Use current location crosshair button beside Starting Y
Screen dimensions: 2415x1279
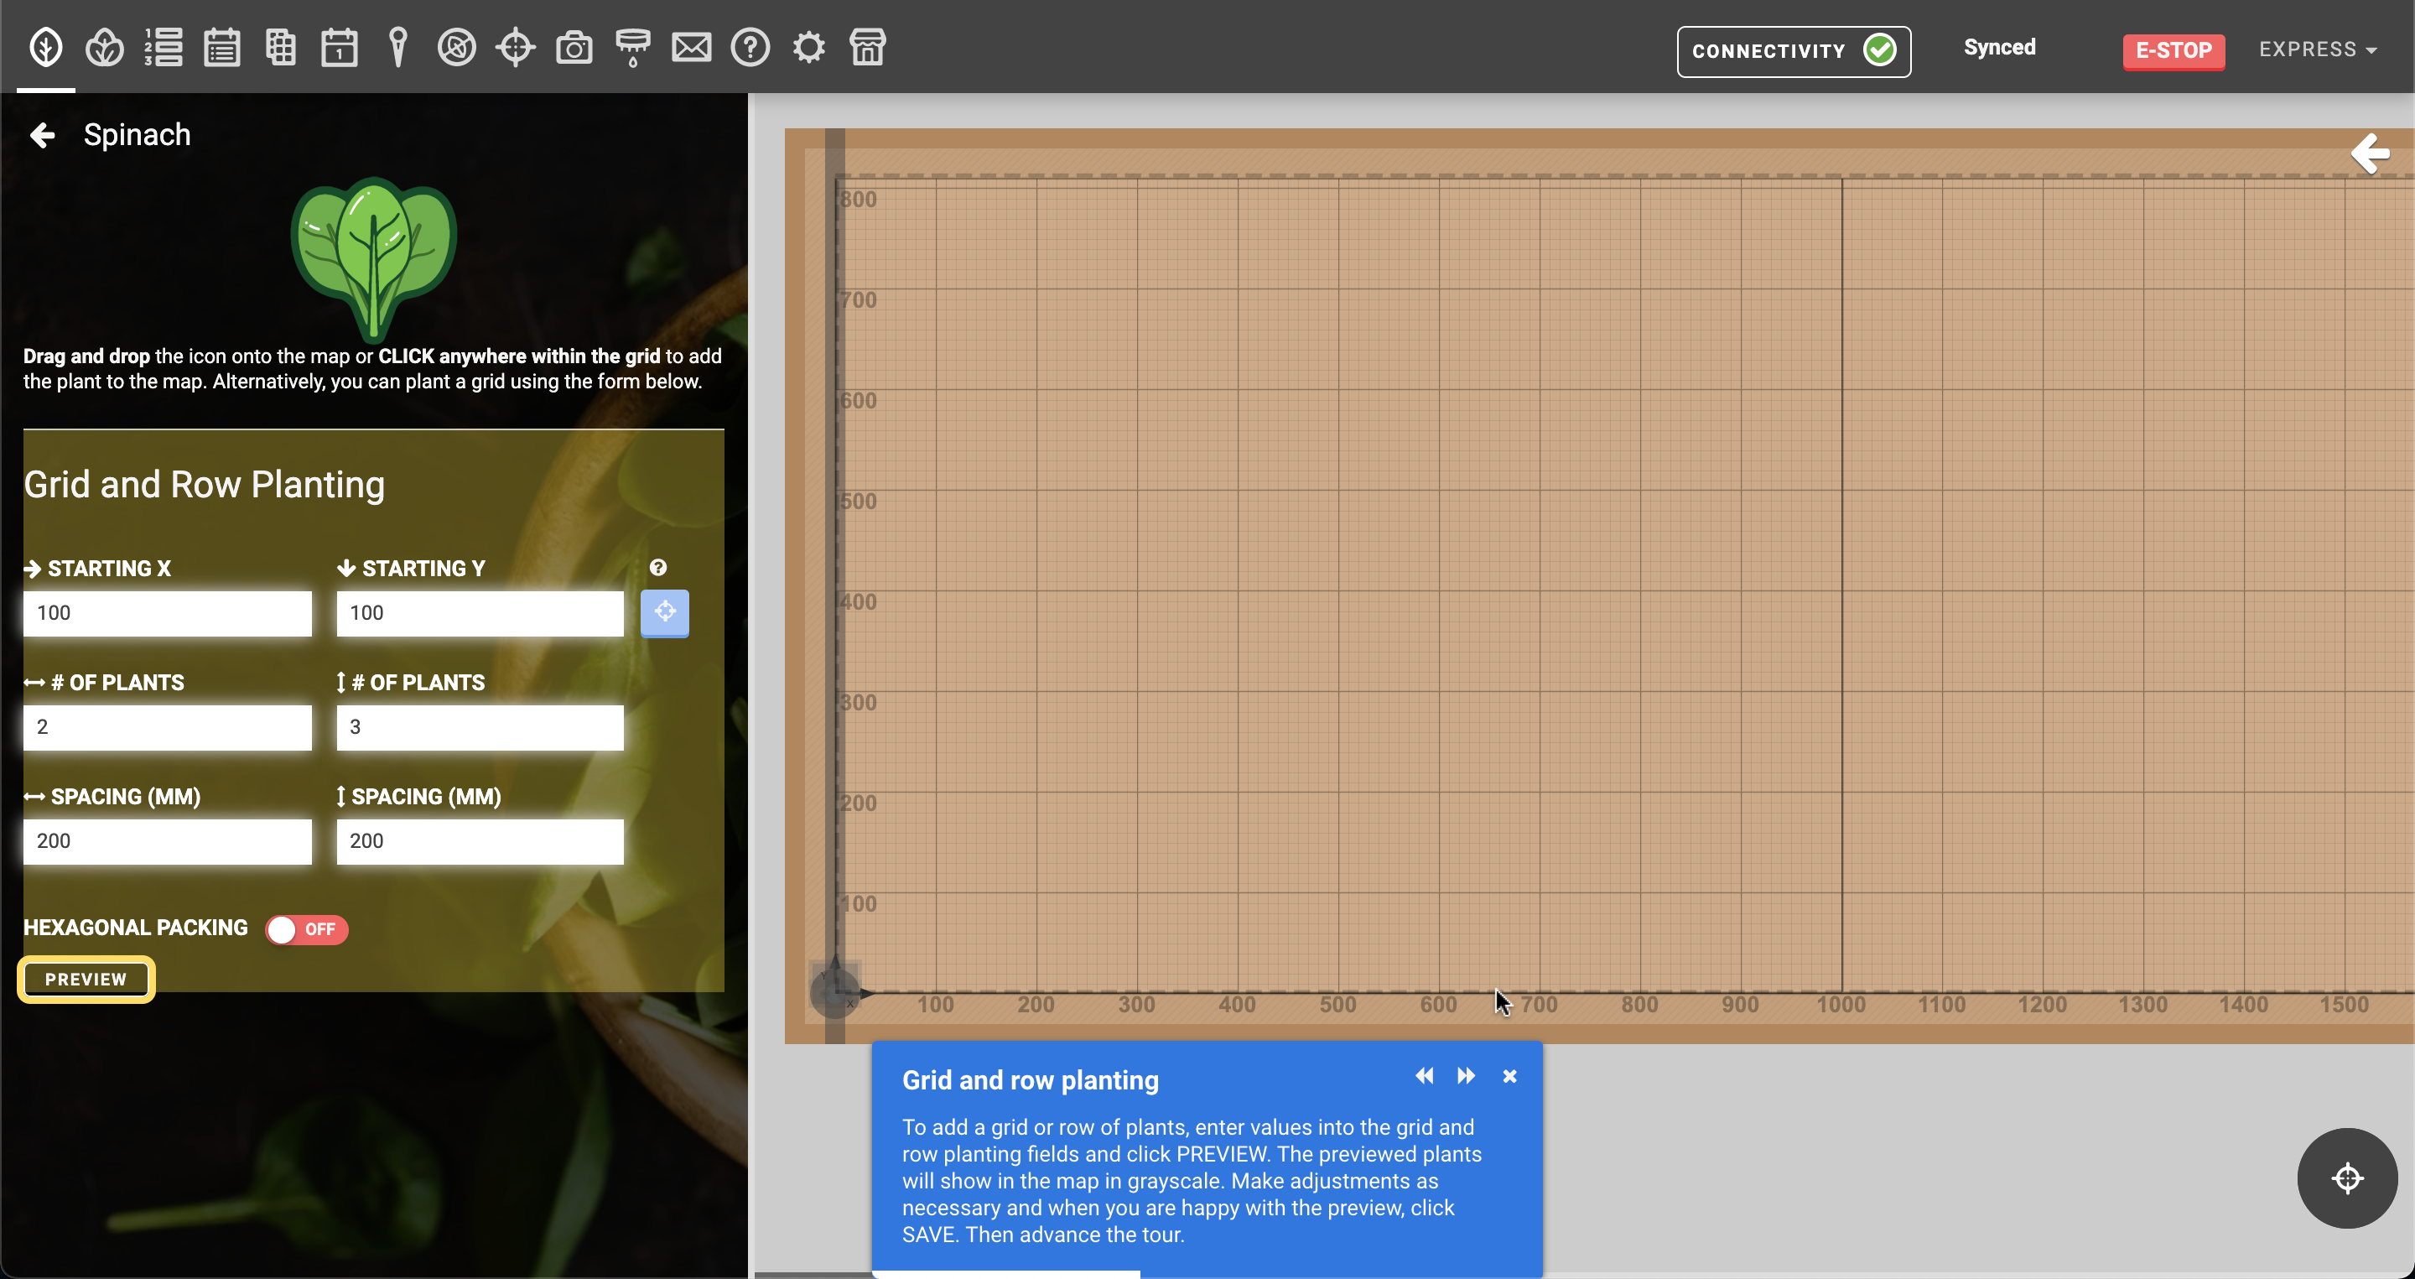click(x=665, y=612)
